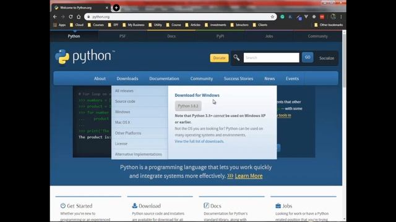Bookmark this page with the star icon
This screenshot has height=222, width=396.
272,17
